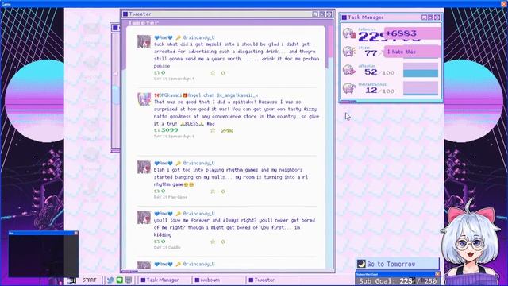Click 'Day 21 Play Game' label
The image size is (508, 286).
point(171,197)
